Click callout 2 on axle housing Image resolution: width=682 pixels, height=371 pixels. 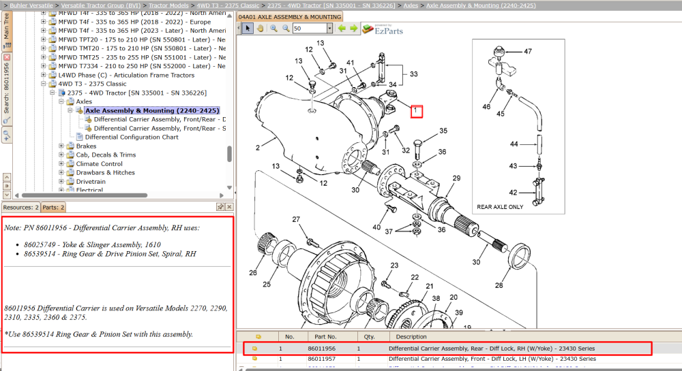[258, 148]
